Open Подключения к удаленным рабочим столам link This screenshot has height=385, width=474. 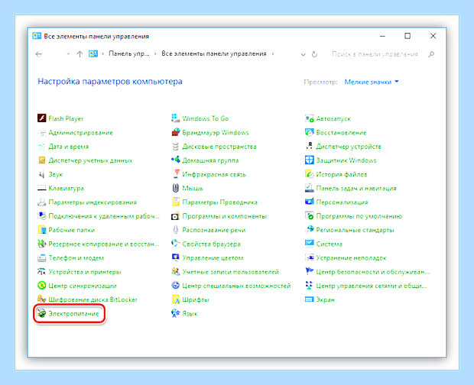coord(104,216)
